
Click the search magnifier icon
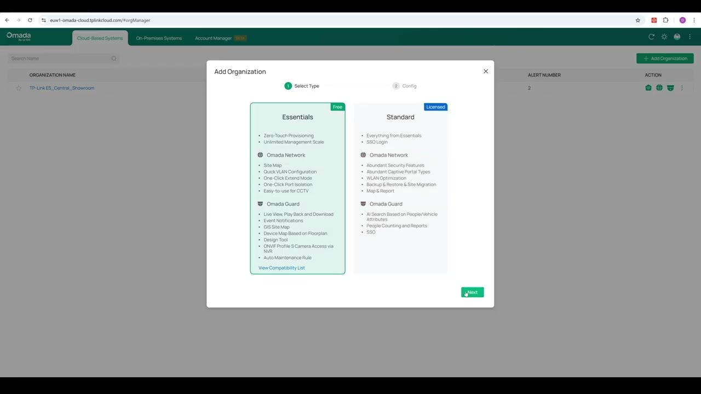(x=114, y=59)
